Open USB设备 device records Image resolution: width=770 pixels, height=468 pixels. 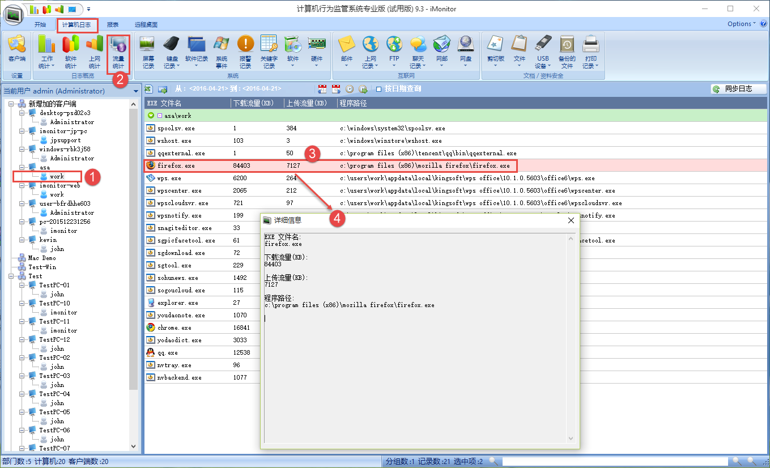click(x=543, y=52)
